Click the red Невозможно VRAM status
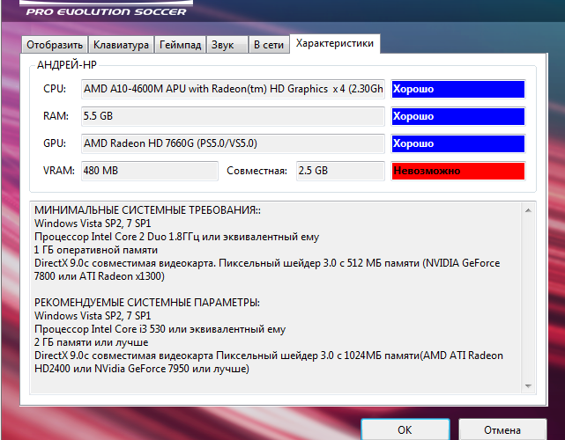This screenshot has width=565, height=440. pos(458,171)
